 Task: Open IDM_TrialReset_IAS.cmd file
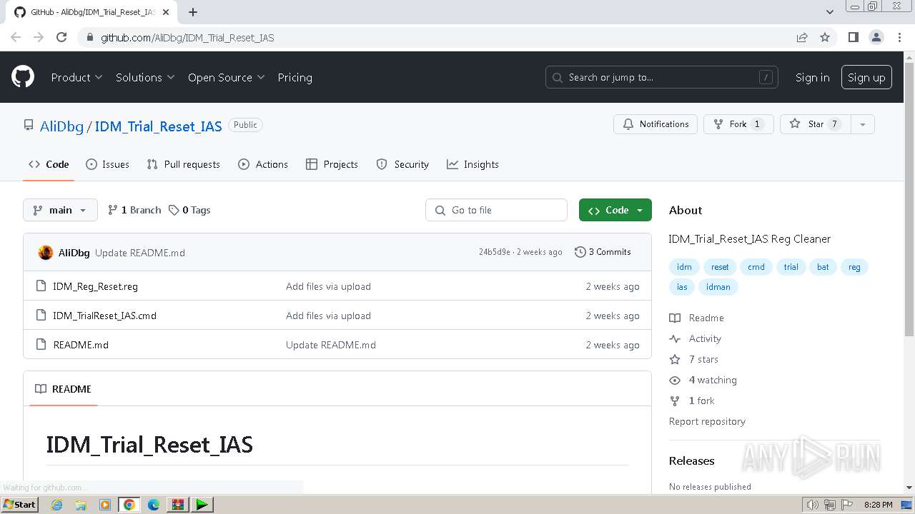(104, 316)
